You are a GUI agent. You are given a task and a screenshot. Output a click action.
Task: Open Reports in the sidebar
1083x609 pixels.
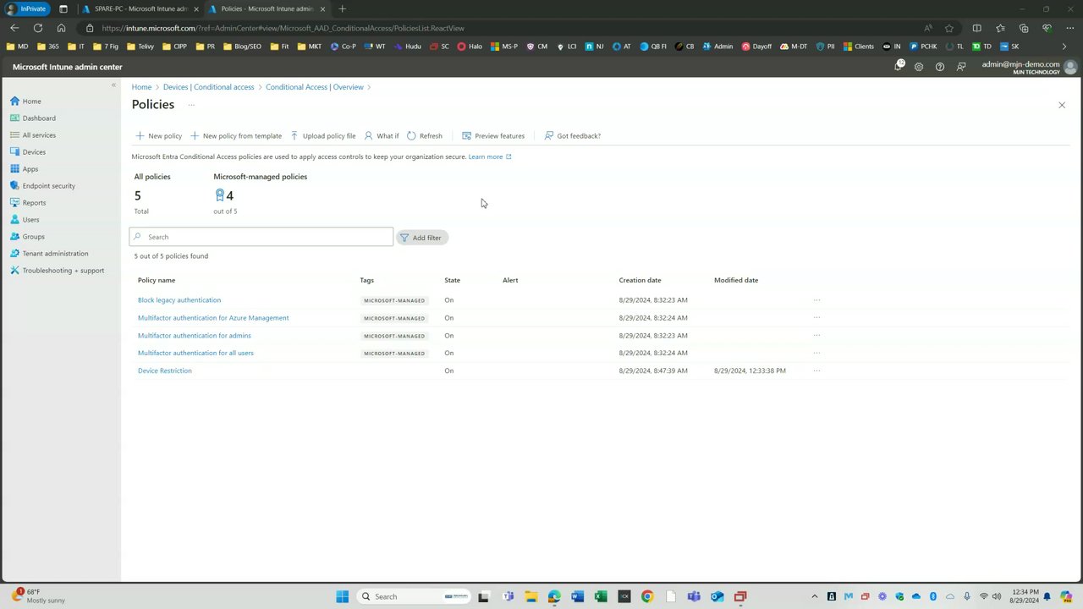coord(28,202)
